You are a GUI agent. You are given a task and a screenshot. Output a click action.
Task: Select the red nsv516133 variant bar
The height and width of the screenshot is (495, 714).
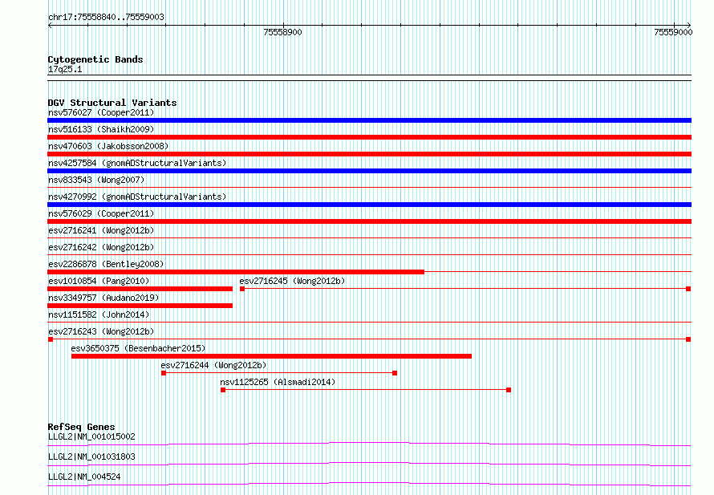tap(369, 137)
